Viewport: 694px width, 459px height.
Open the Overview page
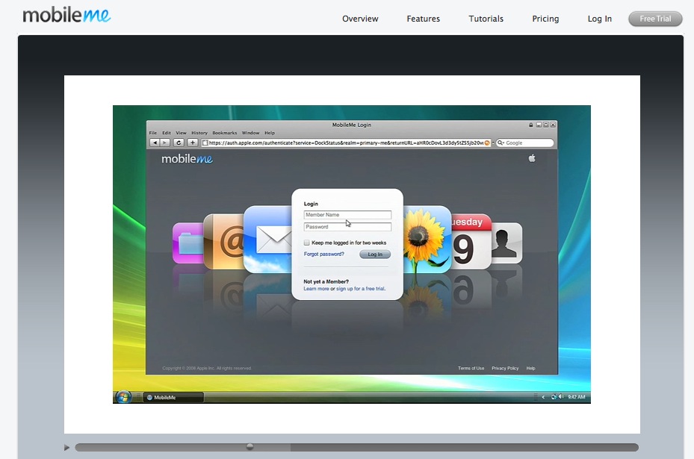(x=360, y=19)
